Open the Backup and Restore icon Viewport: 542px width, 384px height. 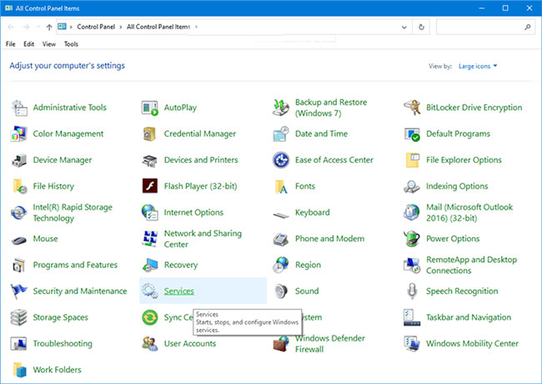coord(281,108)
